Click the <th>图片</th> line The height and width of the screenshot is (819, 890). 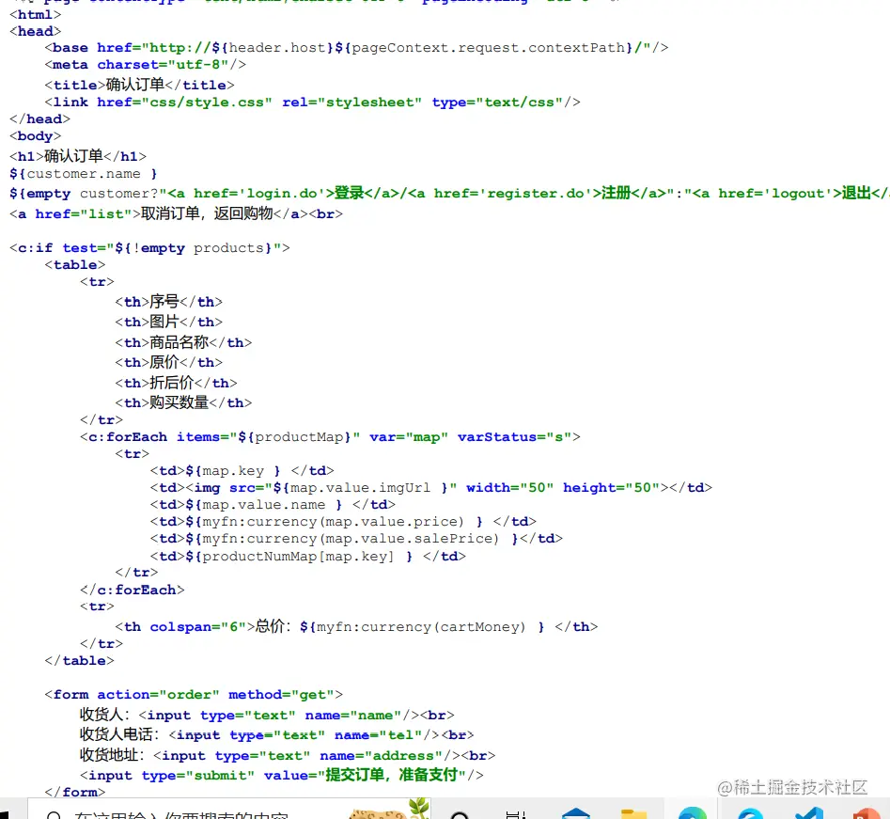click(x=168, y=322)
